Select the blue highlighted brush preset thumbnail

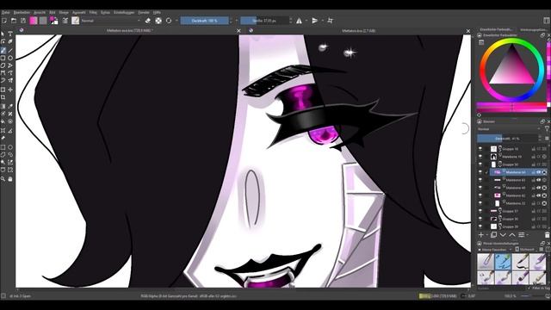click(x=503, y=262)
